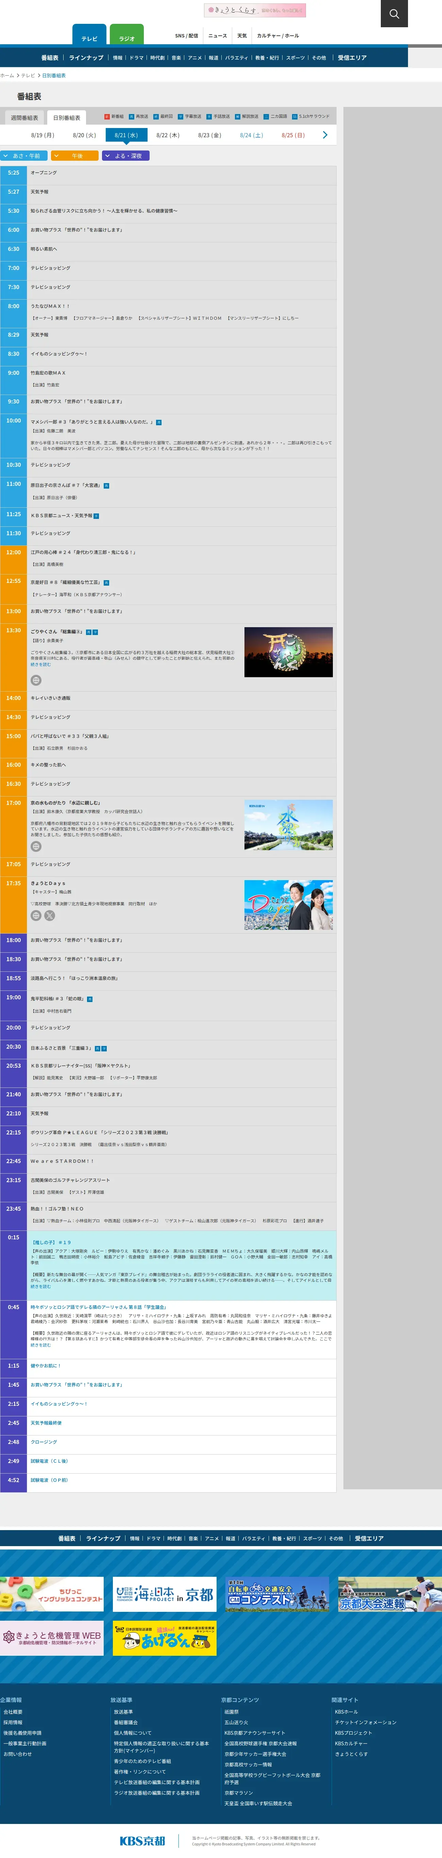Open the ニュース menu in the header
The height and width of the screenshot is (1858, 442).
[x=217, y=35]
